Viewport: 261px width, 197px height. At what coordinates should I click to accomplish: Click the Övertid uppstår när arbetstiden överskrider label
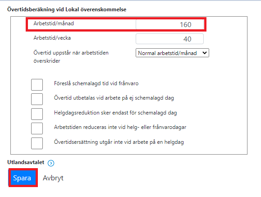point(71,57)
